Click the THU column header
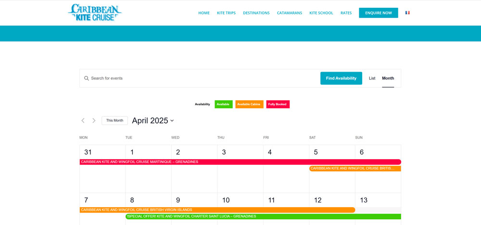The image size is (481, 225). 221,137
